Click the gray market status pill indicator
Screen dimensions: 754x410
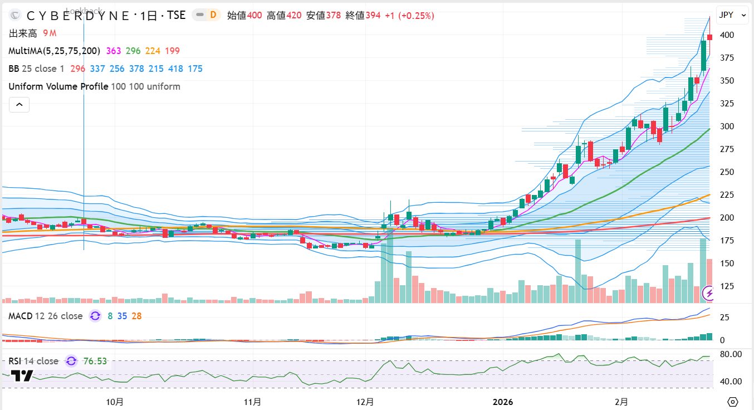pos(199,16)
